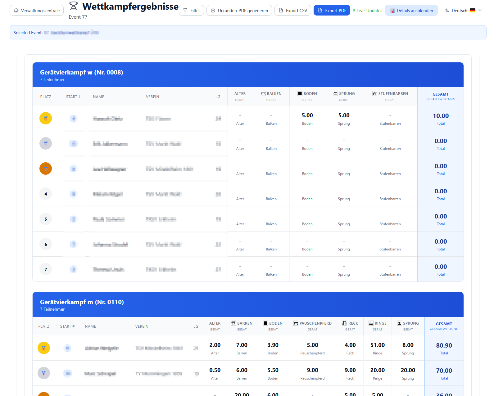Image resolution: width=503 pixels, height=396 pixels.
Task: Click the 51.00 Ringe score
Action: [378, 345]
